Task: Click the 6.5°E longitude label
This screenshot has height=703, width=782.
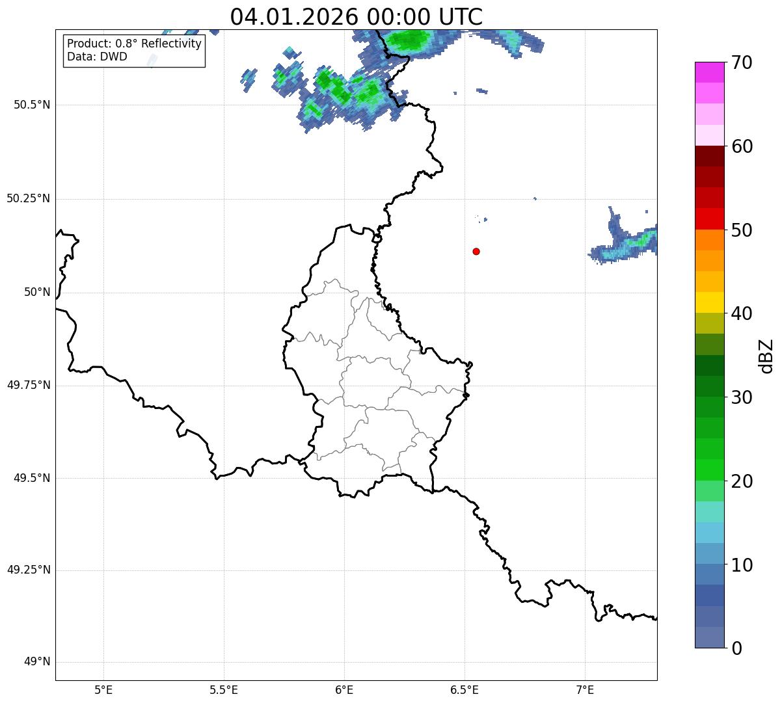Action: [465, 689]
